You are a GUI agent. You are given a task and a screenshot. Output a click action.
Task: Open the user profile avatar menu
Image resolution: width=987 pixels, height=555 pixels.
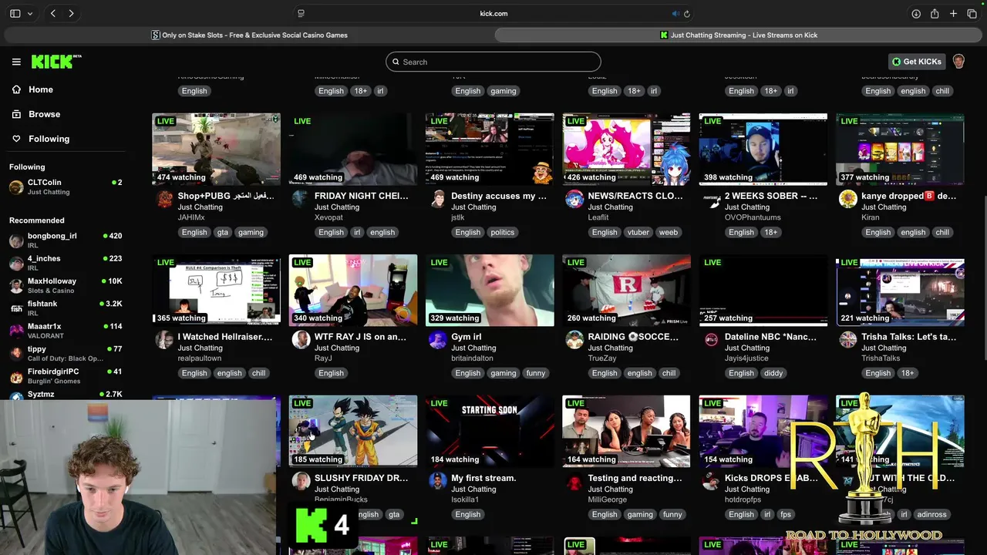coord(958,62)
